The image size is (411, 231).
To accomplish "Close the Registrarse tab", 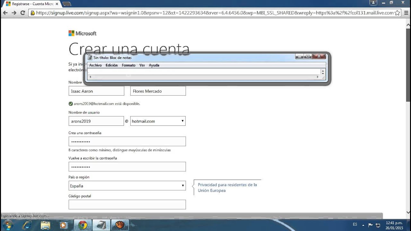I will [x=57, y=4].
